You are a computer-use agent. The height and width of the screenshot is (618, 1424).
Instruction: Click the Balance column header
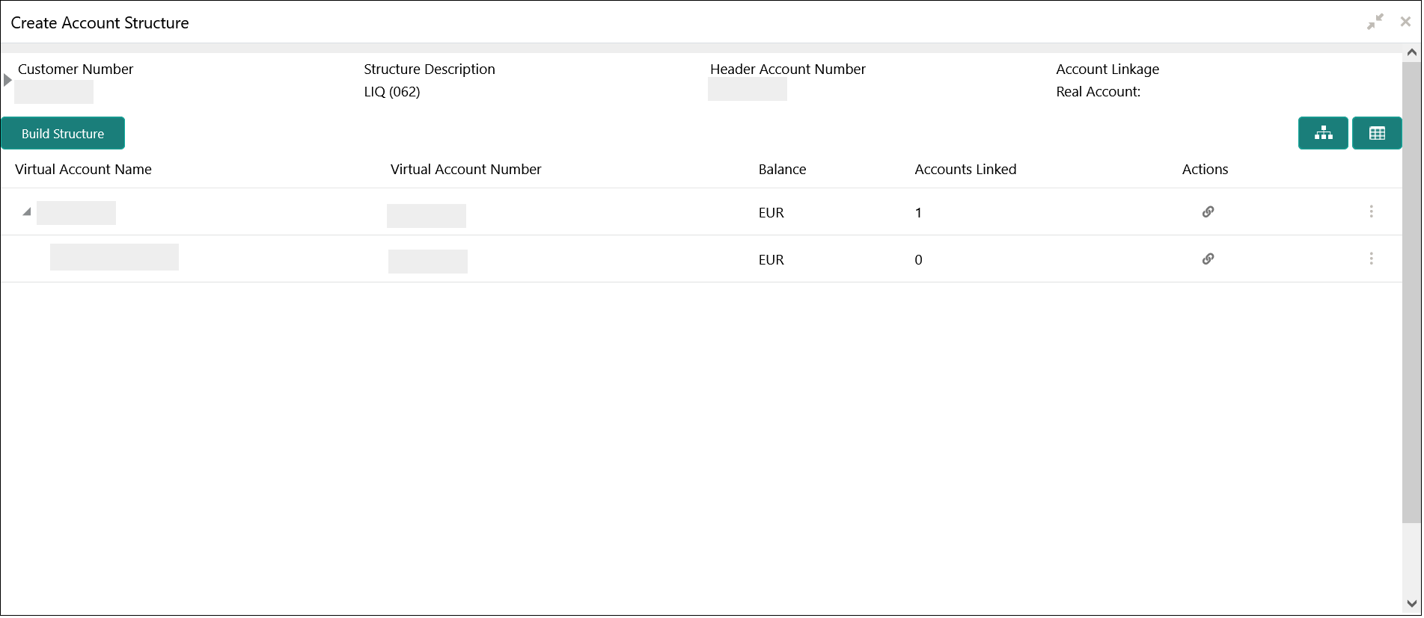pos(782,170)
